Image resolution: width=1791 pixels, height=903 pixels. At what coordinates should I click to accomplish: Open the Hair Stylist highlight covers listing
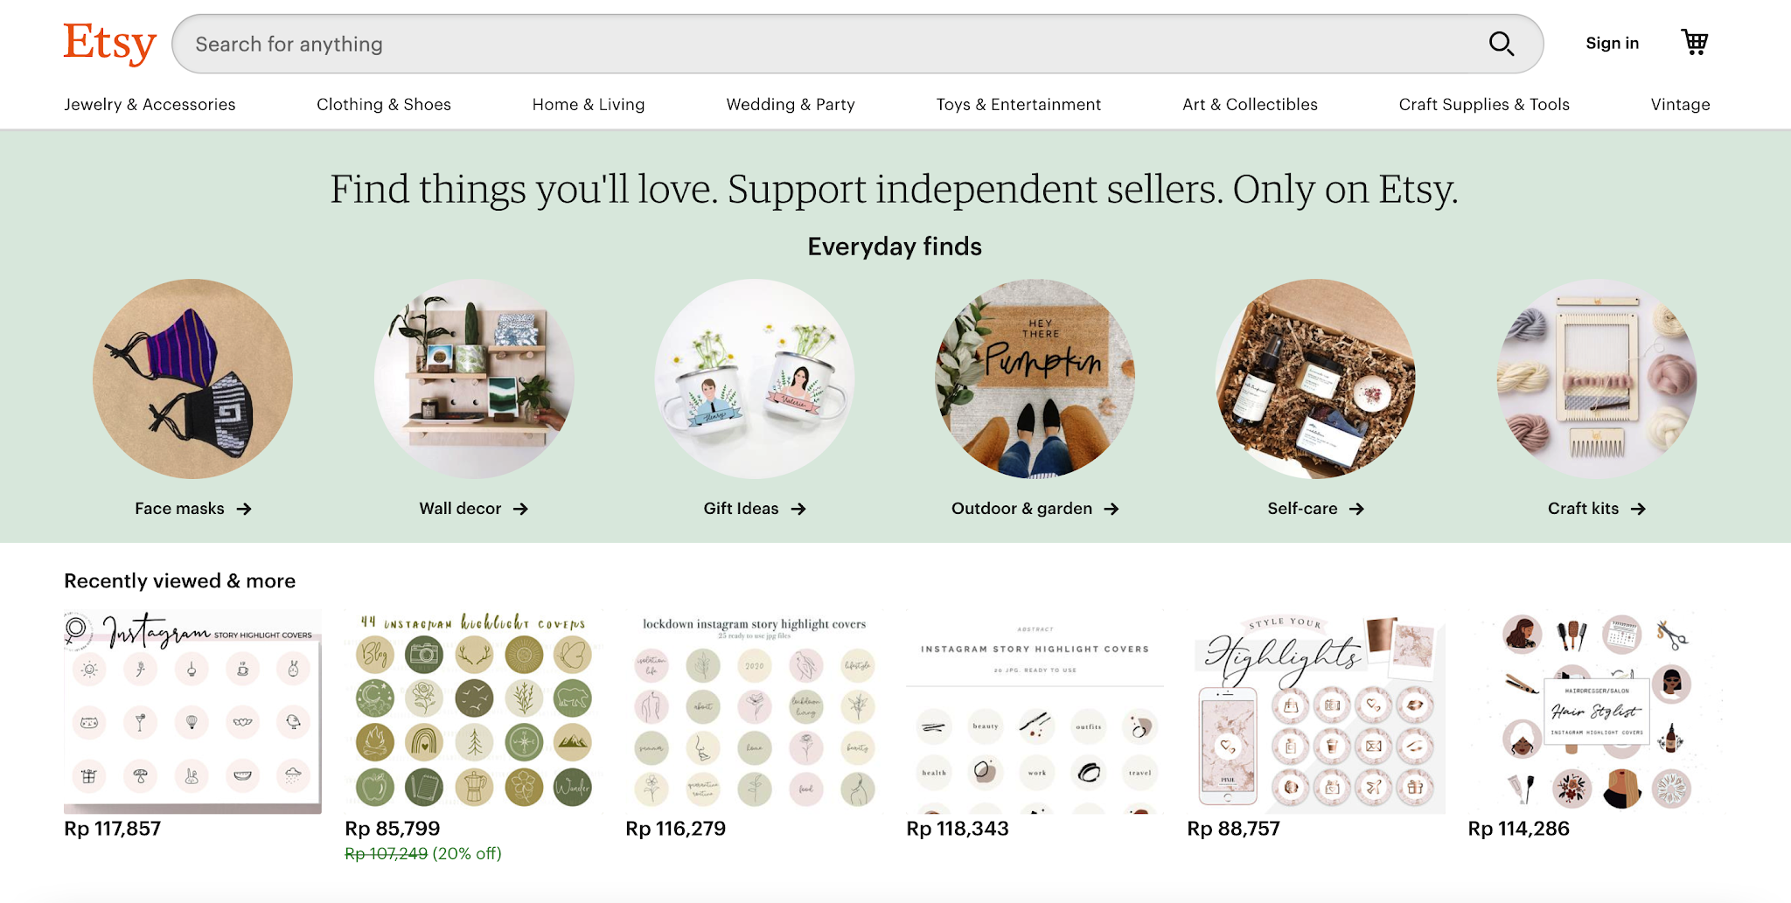(1593, 708)
